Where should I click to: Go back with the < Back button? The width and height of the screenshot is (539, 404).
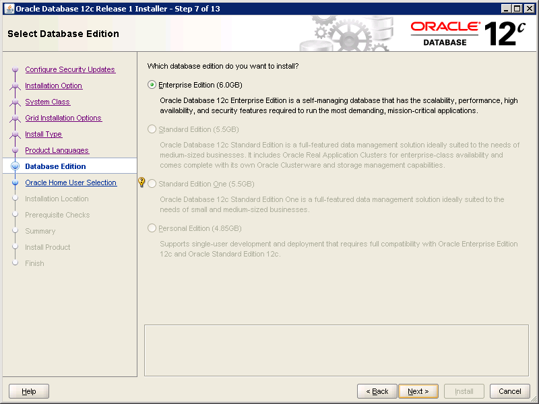pos(377,391)
